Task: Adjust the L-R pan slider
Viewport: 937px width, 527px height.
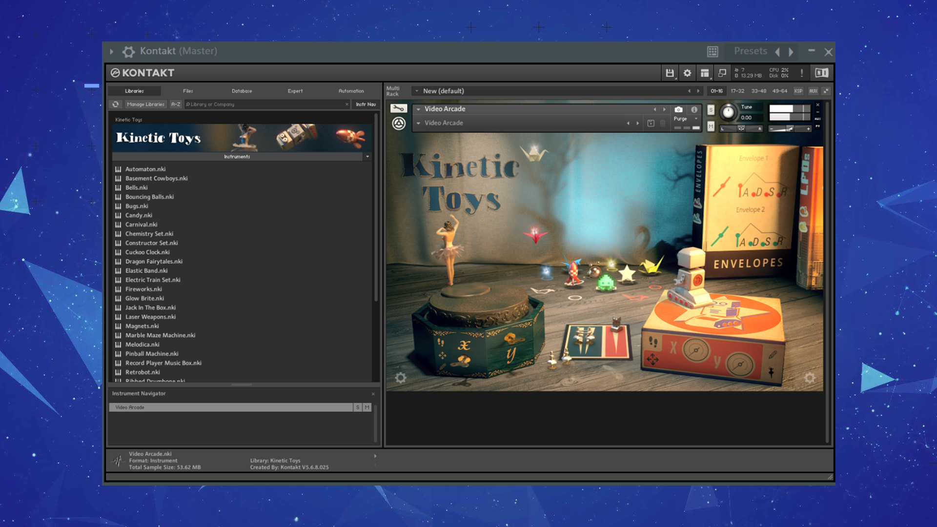Action: 741,128
